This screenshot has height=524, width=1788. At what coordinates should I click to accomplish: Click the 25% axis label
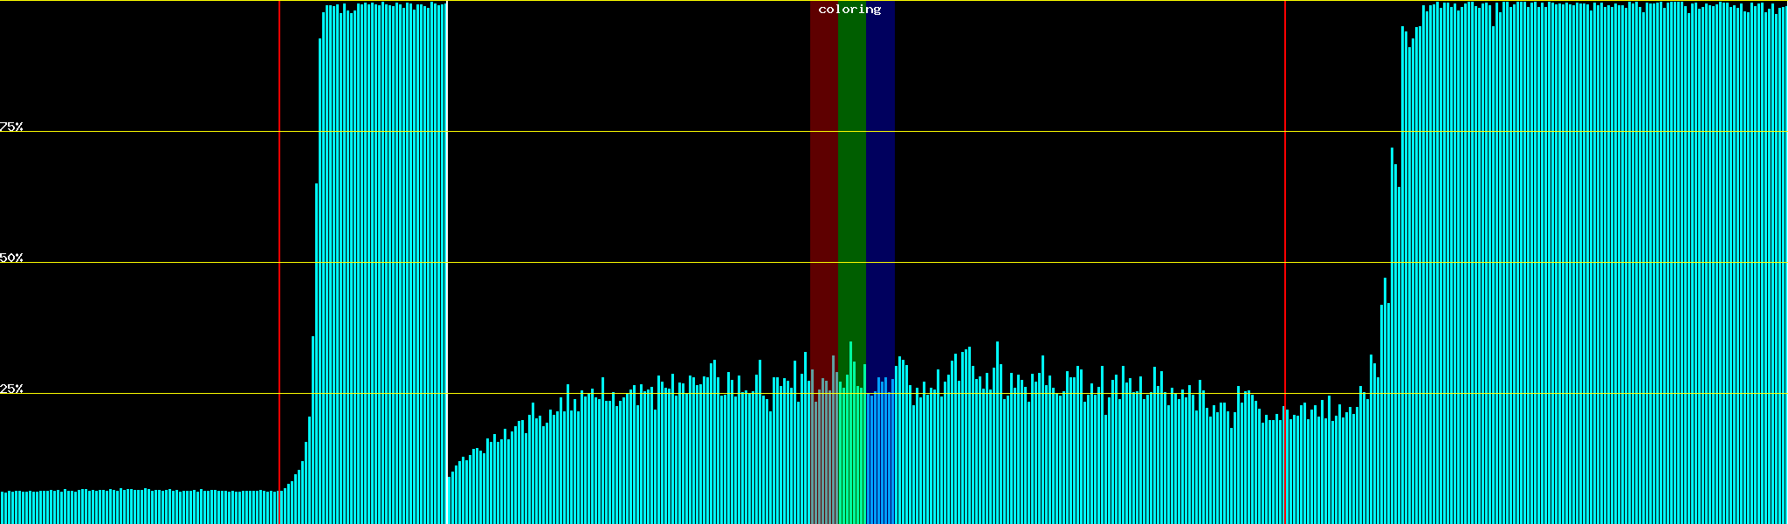[x=11, y=389]
